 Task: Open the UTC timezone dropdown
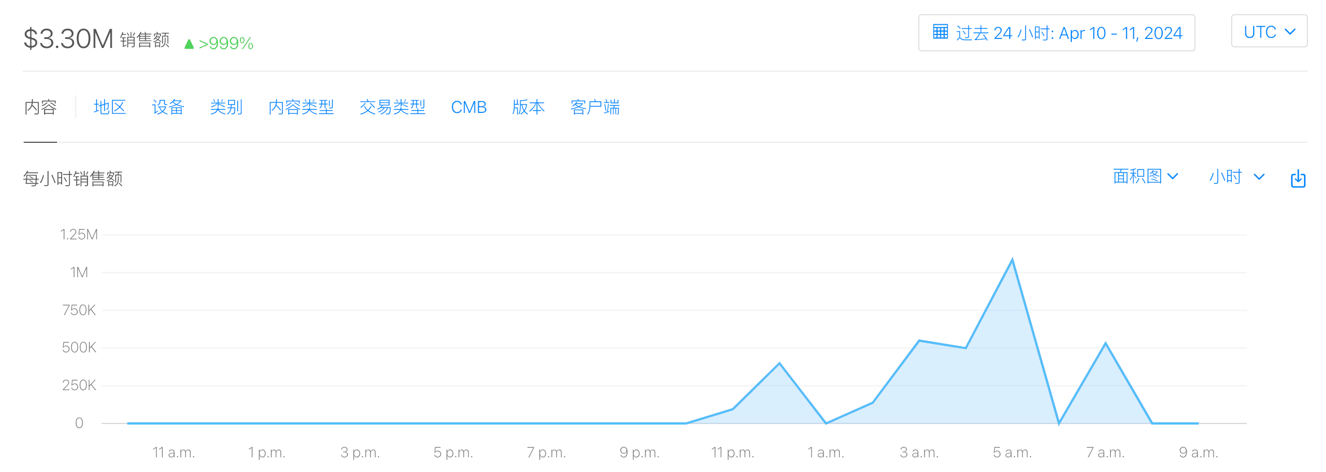tap(1268, 32)
